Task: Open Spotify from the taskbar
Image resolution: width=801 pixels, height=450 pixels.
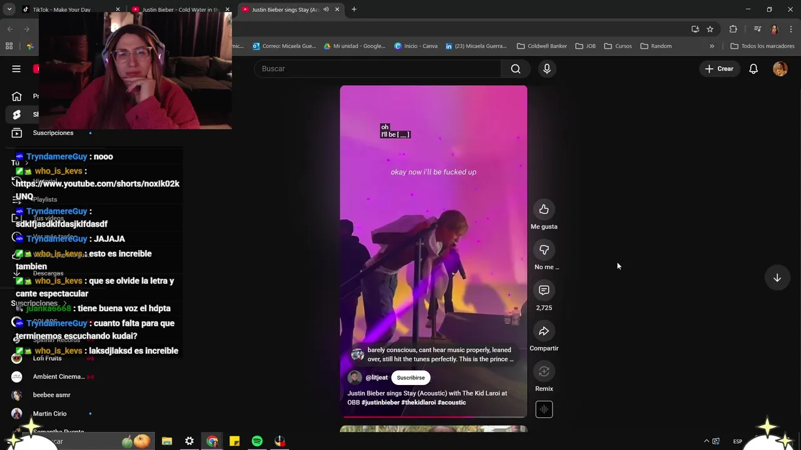Action: (257, 441)
